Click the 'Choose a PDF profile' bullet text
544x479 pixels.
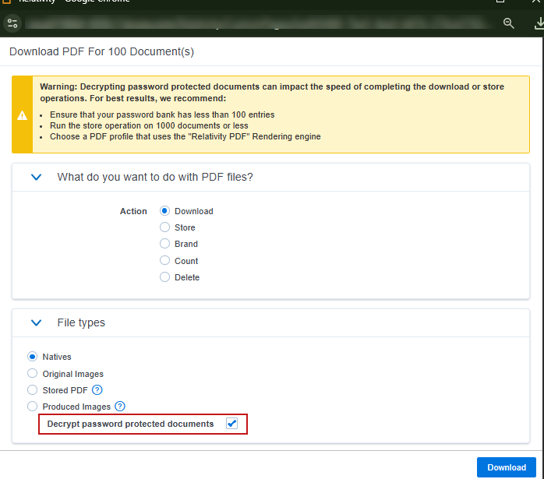(185, 136)
